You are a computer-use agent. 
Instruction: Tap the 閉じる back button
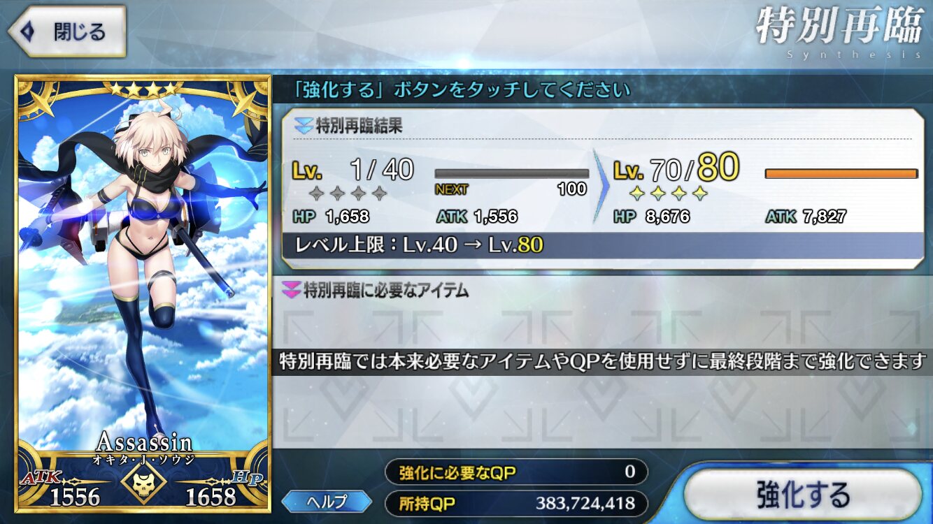point(67,31)
